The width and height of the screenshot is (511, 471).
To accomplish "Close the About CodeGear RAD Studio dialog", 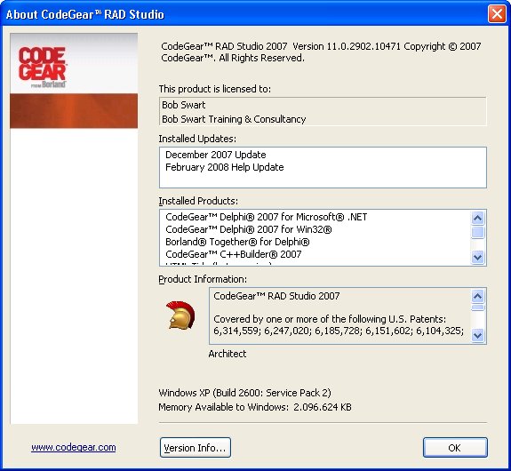I will point(497,14).
